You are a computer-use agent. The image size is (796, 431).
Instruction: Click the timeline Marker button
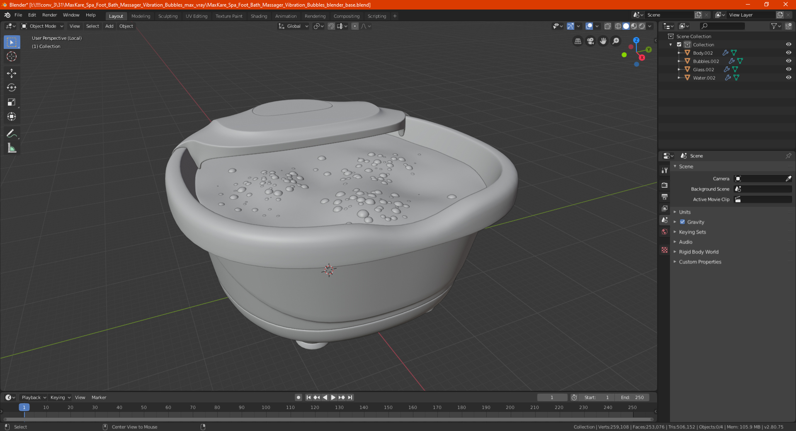click(x=99, y=397)
